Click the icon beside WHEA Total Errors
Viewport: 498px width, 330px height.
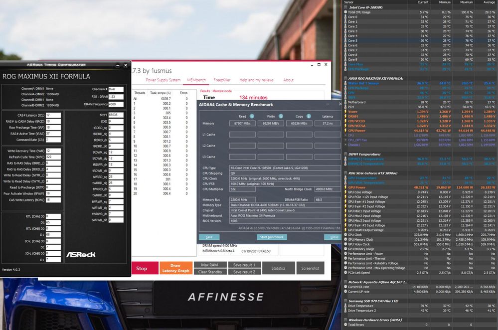click(x=345, y=325)
